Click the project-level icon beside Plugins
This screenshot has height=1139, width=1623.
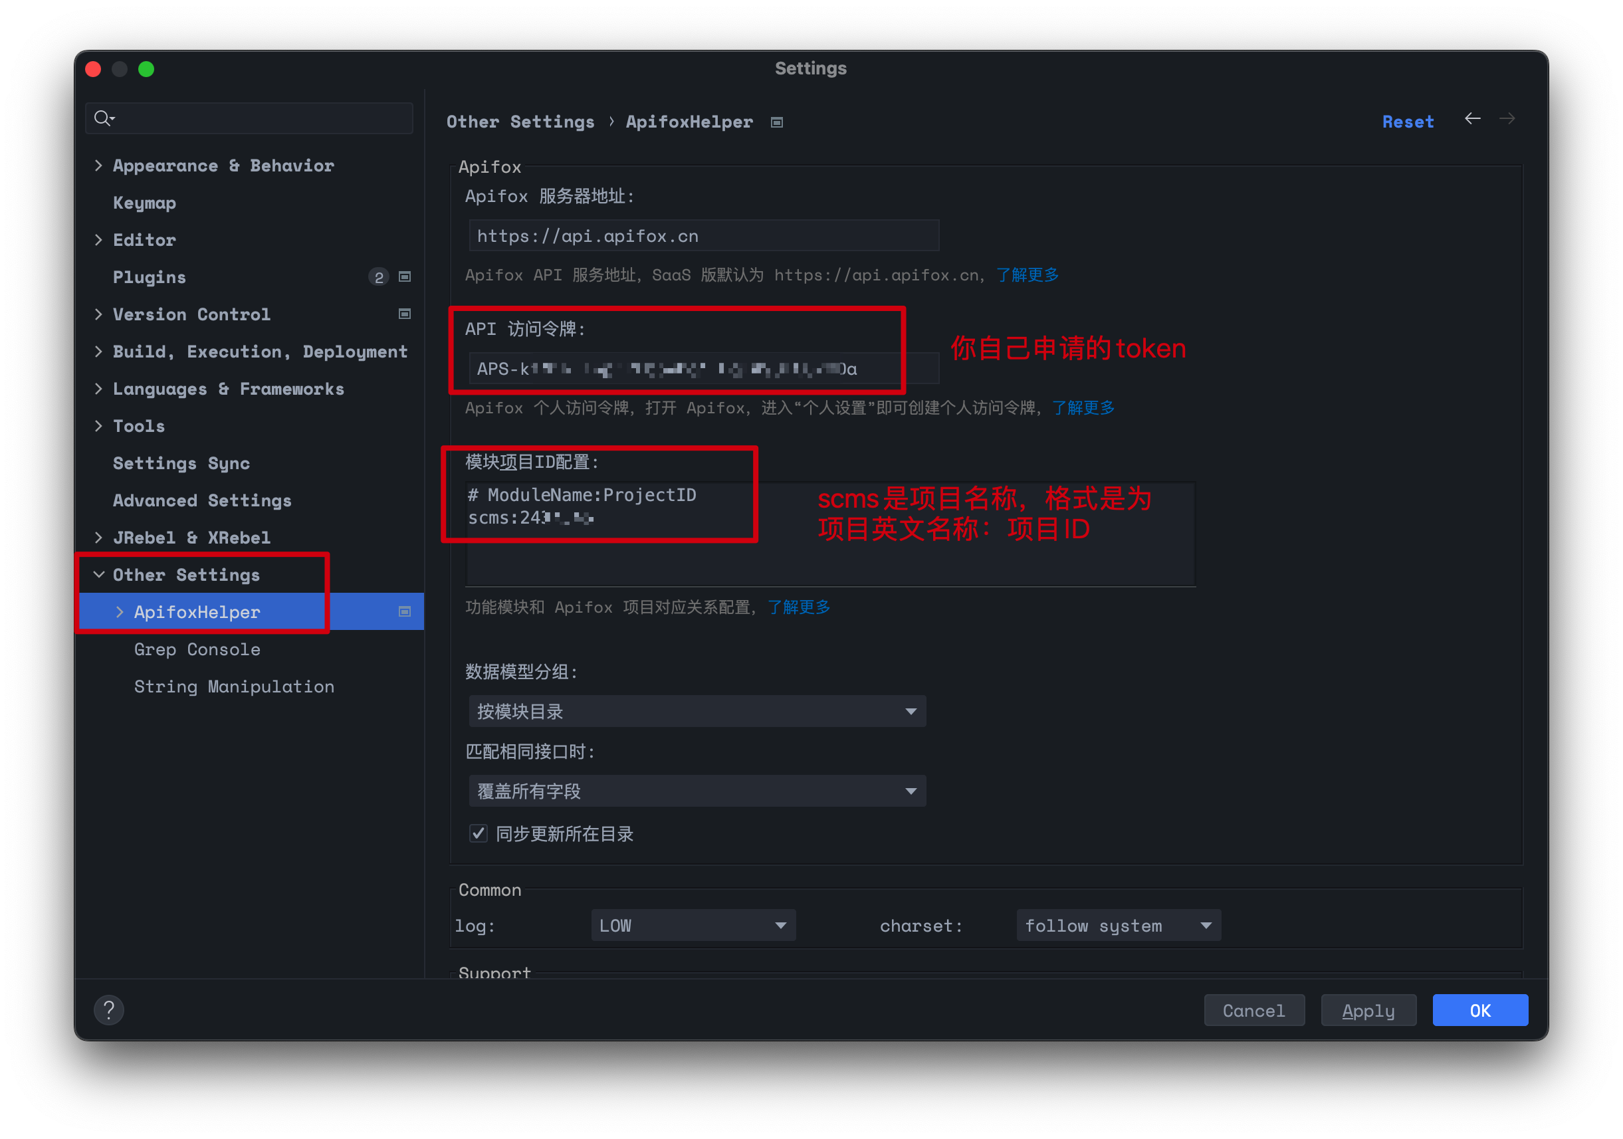(x=404, y=277)
